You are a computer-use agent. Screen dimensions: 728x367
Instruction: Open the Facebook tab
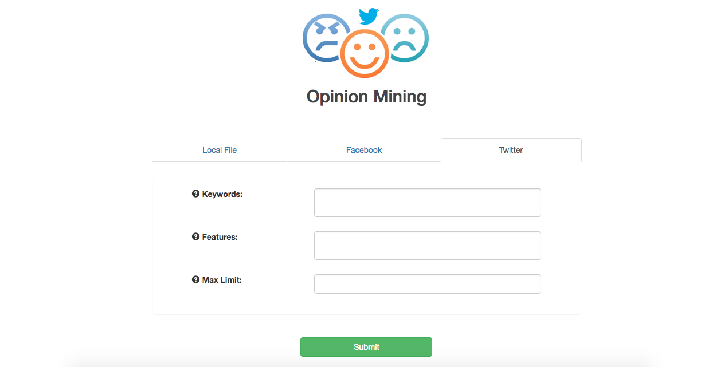click(364, 150)
